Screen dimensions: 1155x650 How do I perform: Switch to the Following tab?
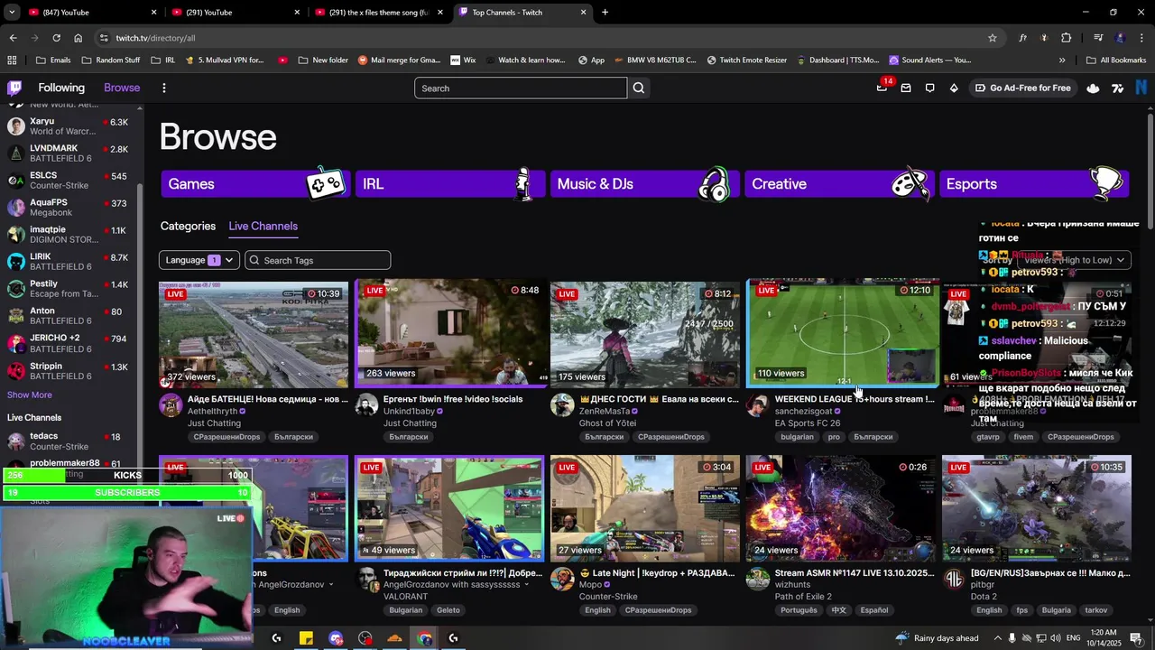click(61, 88)
